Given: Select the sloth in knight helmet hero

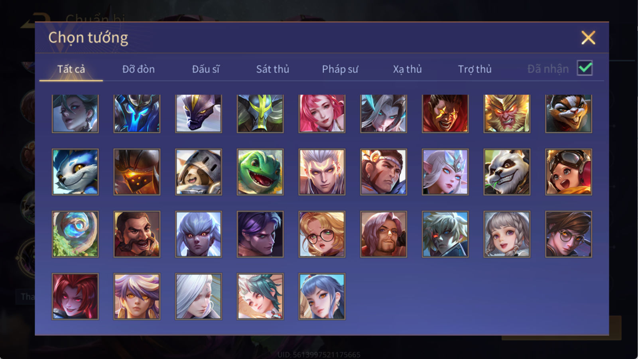Looking at the screenshot, I should (199, 172).
